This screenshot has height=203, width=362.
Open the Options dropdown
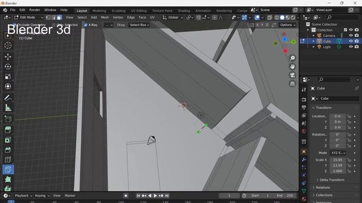point(288,25)
